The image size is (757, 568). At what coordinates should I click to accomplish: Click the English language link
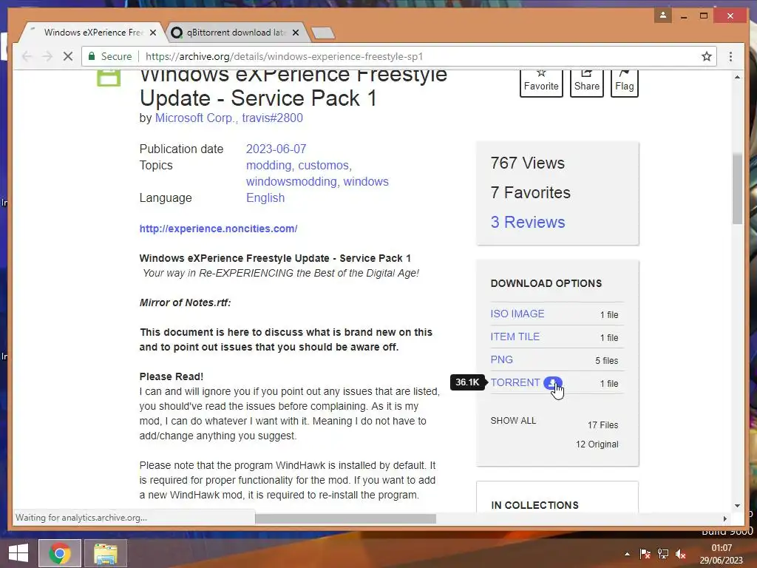click(265, 198)
